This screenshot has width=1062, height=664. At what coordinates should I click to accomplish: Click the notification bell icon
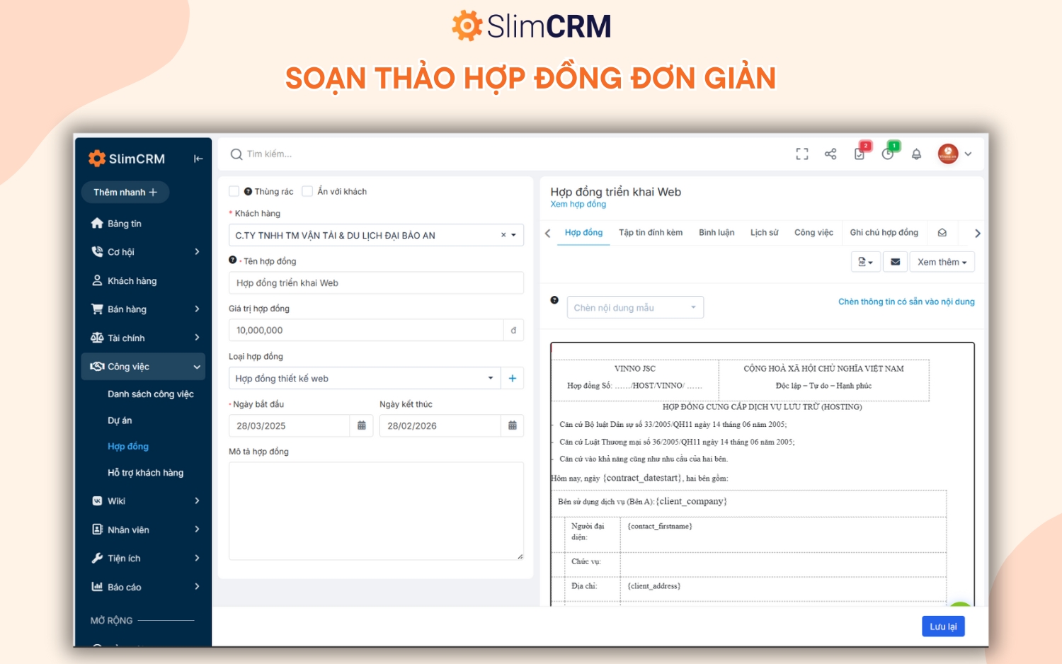916,154
